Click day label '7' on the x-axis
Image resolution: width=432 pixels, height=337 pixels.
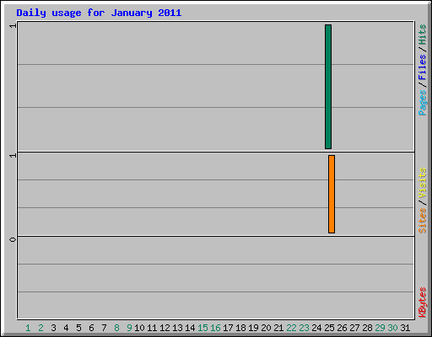pyautogui.click(x=104, y=328)
